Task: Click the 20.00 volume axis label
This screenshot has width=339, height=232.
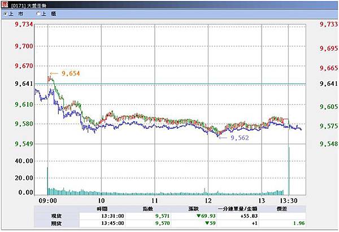Action: [24, 178]
